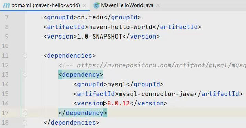Click the cn.tedu groupId value
The width and height of the screenshot is (246, 128).
(x=90, y=17)
